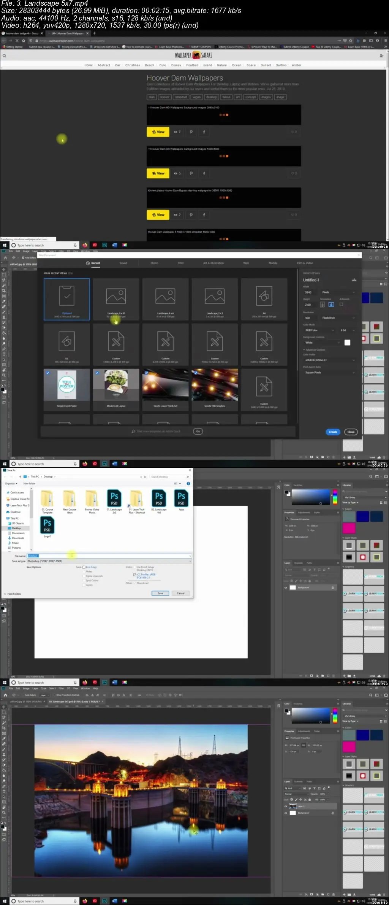This screenshot has width=389, height=905.
Task: Open the Pixels/Inch resolution units dropdown
Action: 338,318
